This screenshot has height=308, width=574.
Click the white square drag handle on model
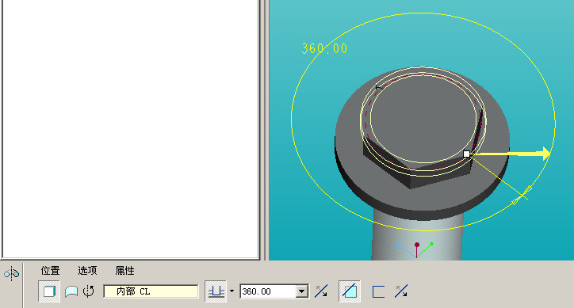tap(466, 154)
